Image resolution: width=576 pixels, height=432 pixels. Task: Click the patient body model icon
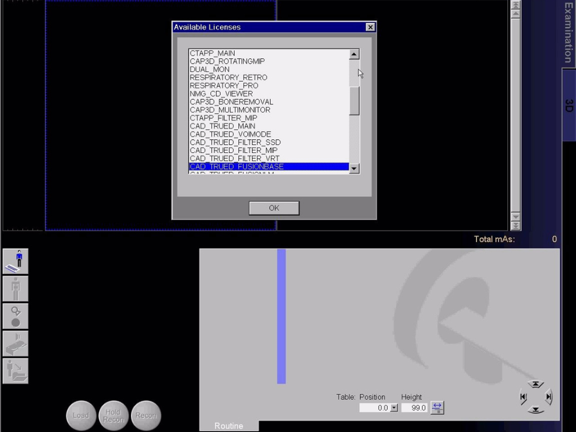15,289
